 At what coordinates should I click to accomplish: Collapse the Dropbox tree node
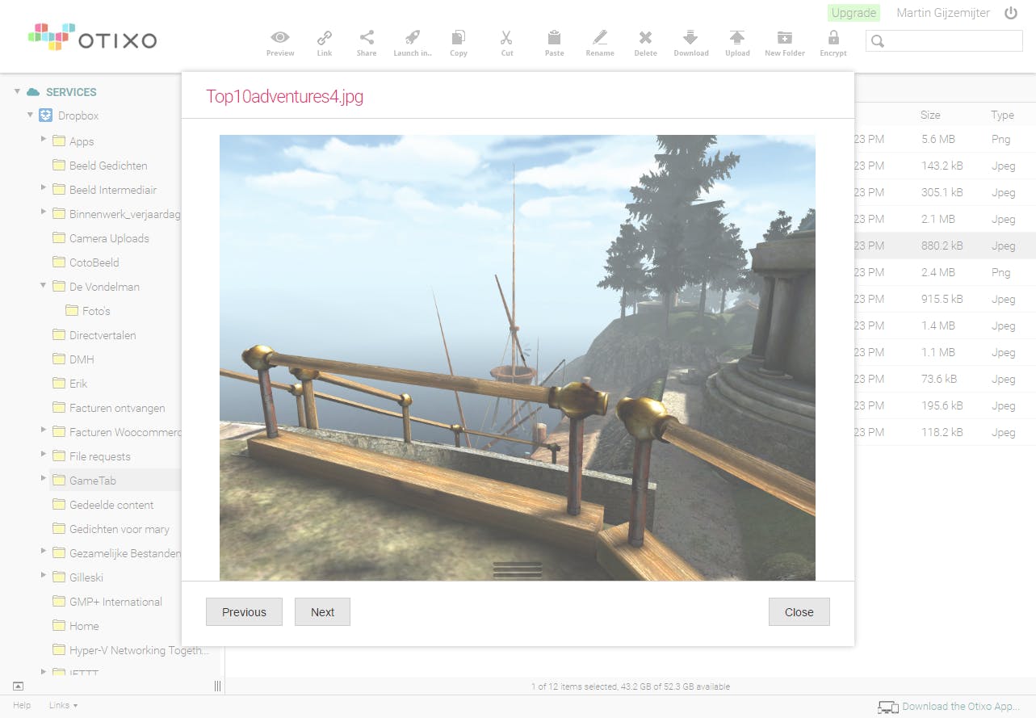point(31,115)
